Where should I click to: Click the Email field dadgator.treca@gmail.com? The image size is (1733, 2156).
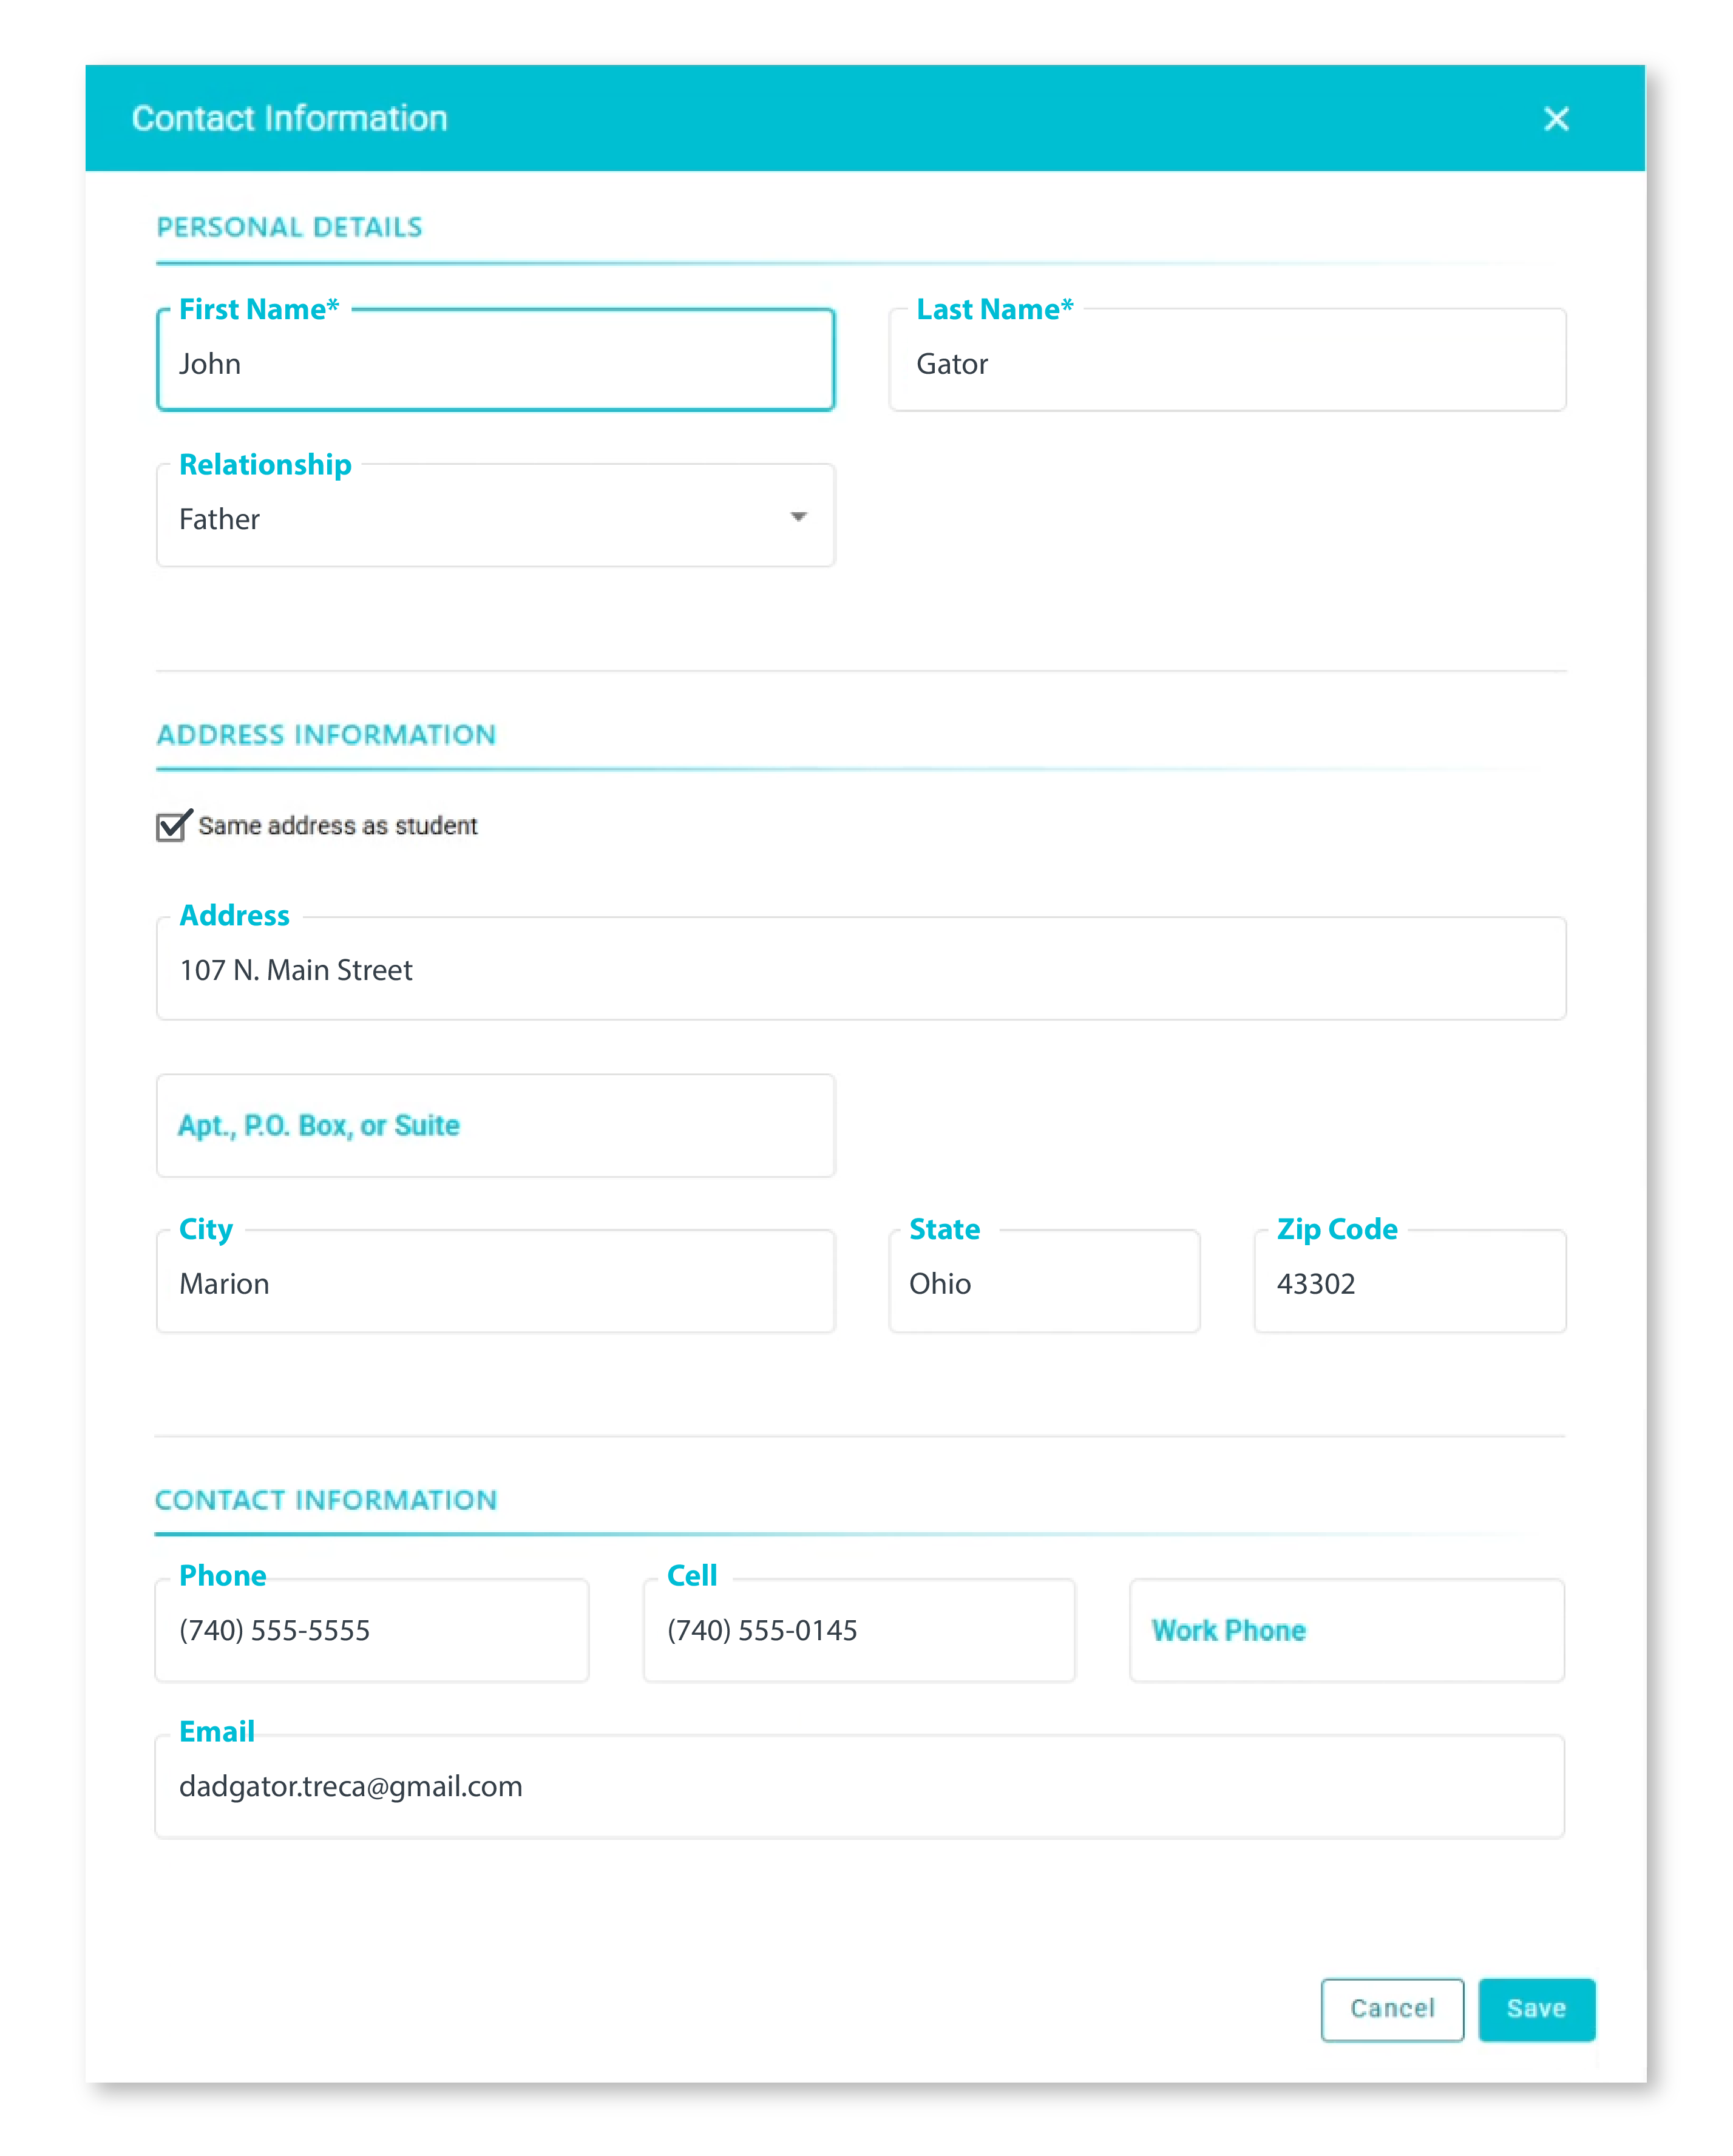tap(858, 1786)
